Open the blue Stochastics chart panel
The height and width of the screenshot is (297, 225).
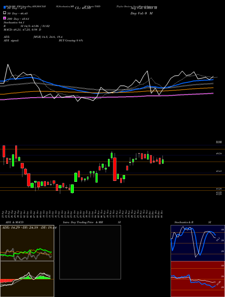198,243
